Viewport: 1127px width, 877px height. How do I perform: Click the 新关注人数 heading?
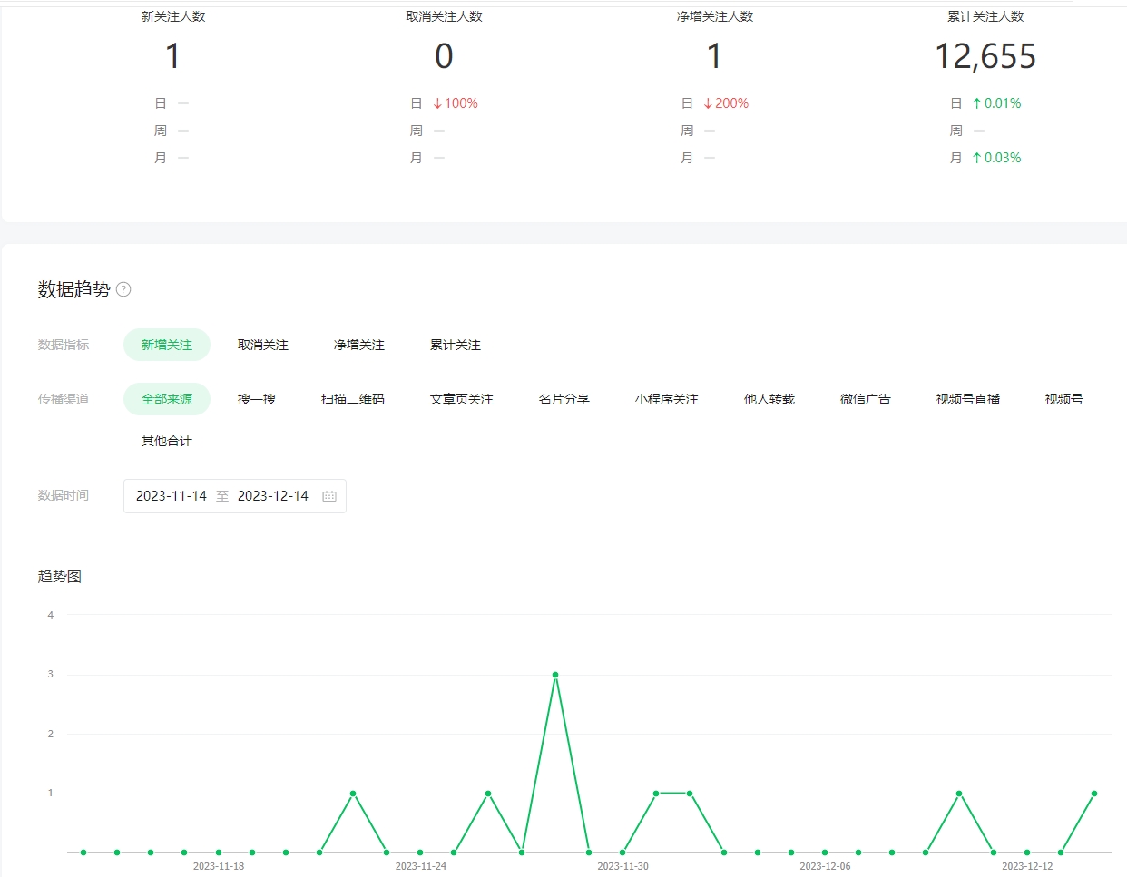(173, 16)
